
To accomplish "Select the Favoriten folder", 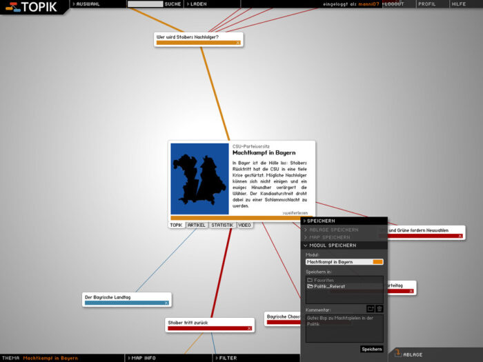I will point(324,280).
